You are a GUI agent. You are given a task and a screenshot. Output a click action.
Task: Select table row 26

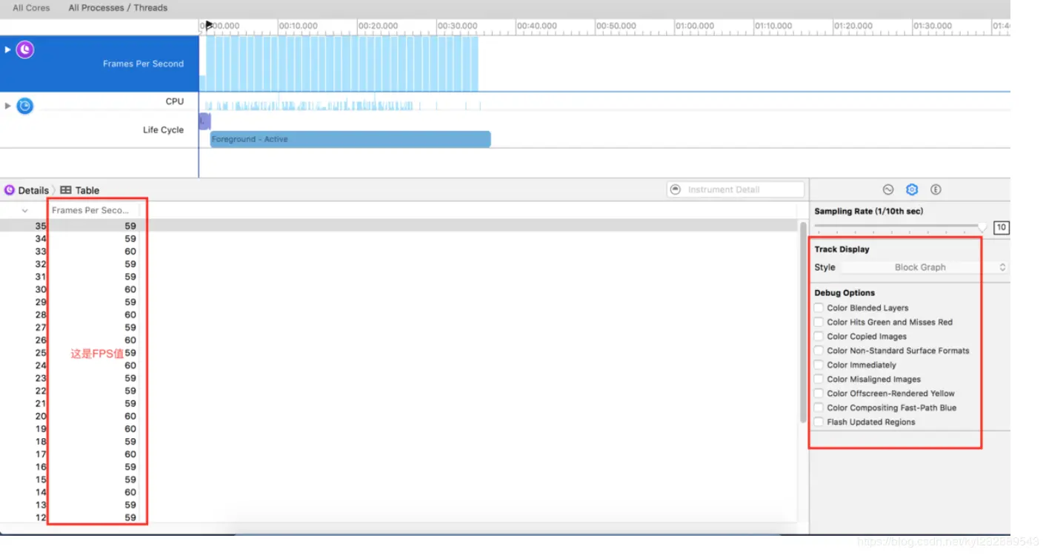click(x=399, y=340)
